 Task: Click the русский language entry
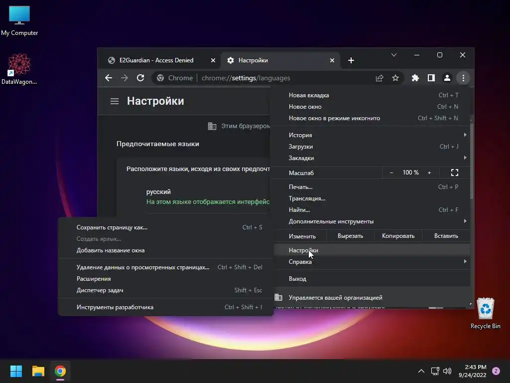click(158, 192)
